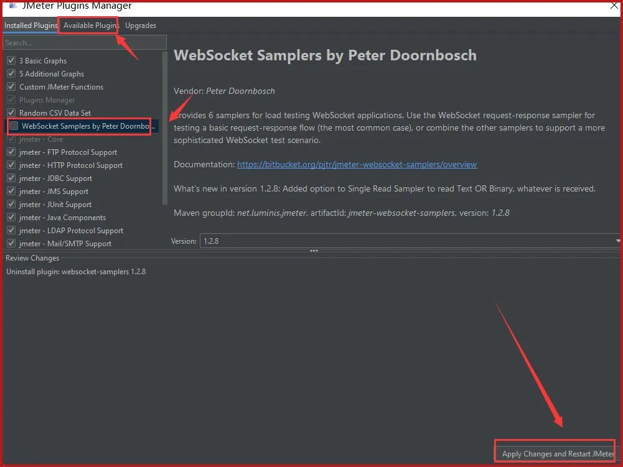This screenshot has width=623, height=467.
Task: Click the Uninstall plugin websocket-samplers text
Action: pos(76,272)
